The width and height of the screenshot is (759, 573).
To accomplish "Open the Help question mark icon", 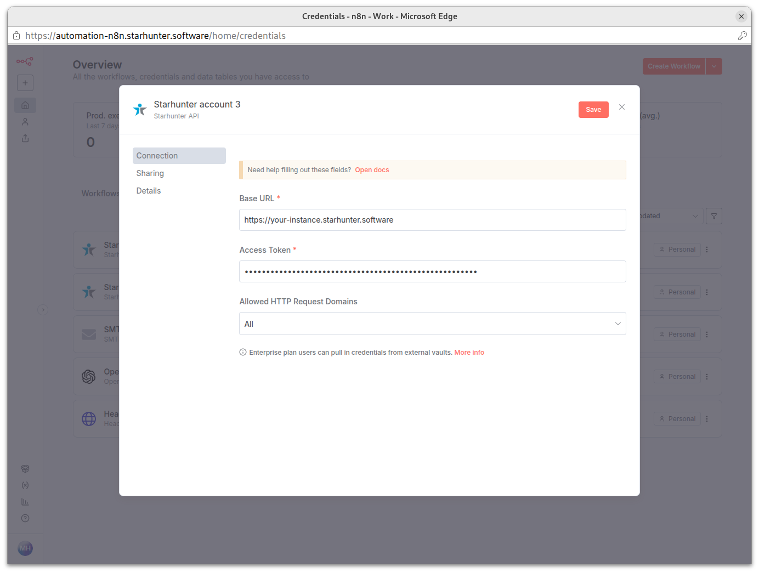I will coord(25,518).
